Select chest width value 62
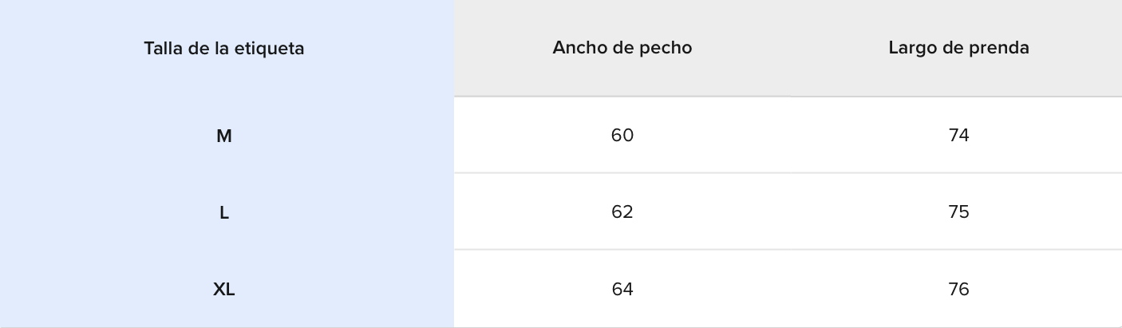Image resolution: width=1122 pixels, height=328 pixels. [622, 212]
